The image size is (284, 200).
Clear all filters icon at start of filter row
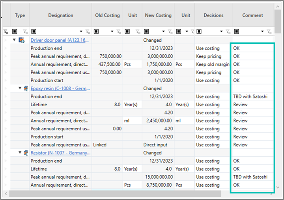tap(6, 31)
